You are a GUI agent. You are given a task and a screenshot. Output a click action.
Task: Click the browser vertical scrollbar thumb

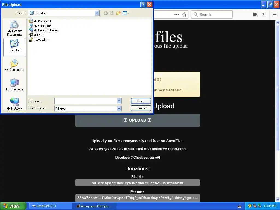pyautogui.click(x=278, y=87)
